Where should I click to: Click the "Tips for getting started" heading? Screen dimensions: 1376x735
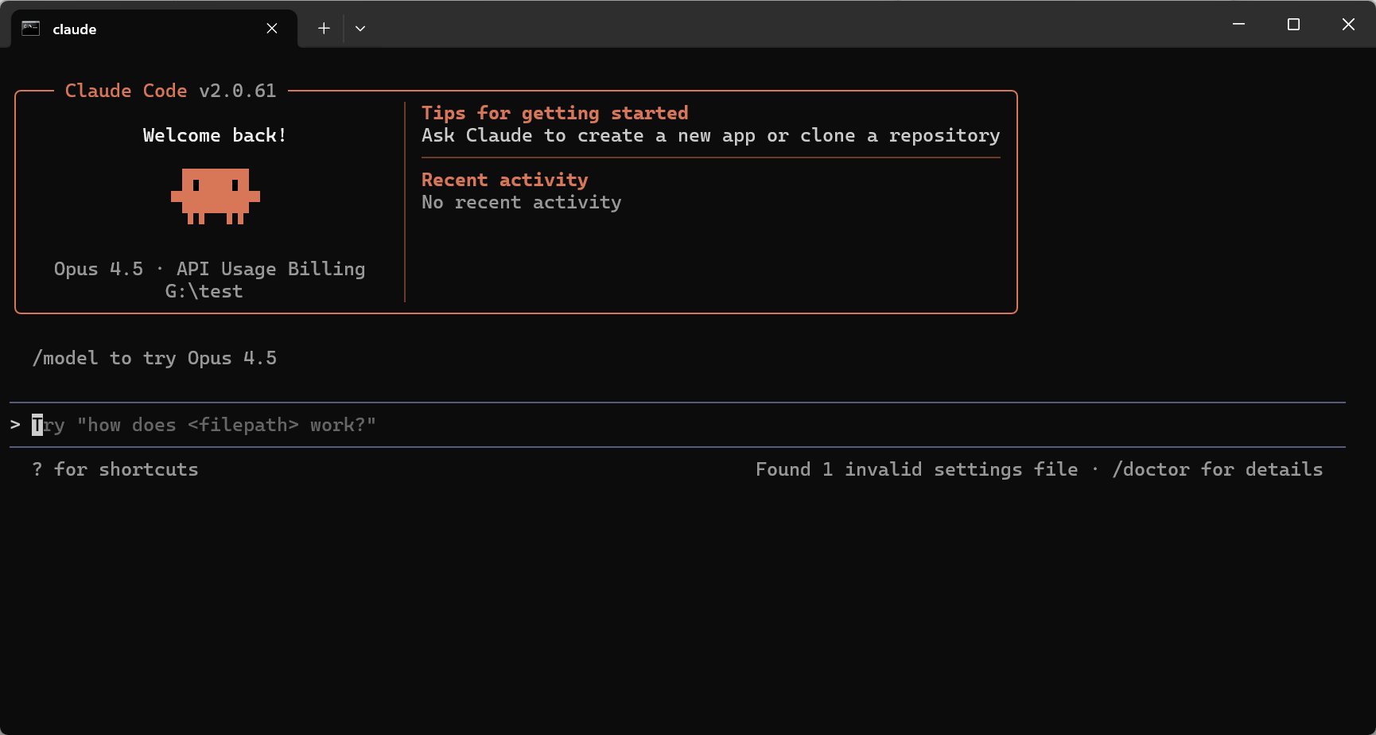coord(554,113)
